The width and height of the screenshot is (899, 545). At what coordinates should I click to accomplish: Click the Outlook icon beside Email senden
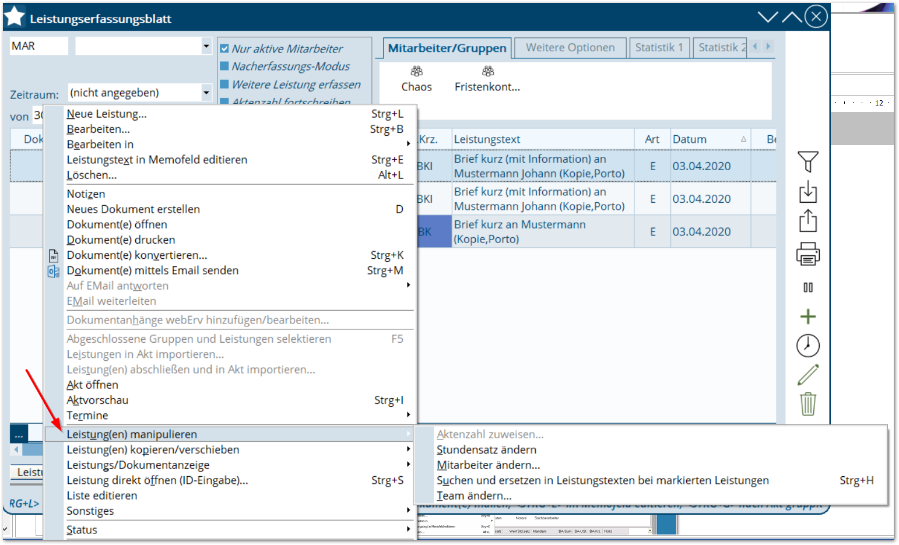[54, 271]
